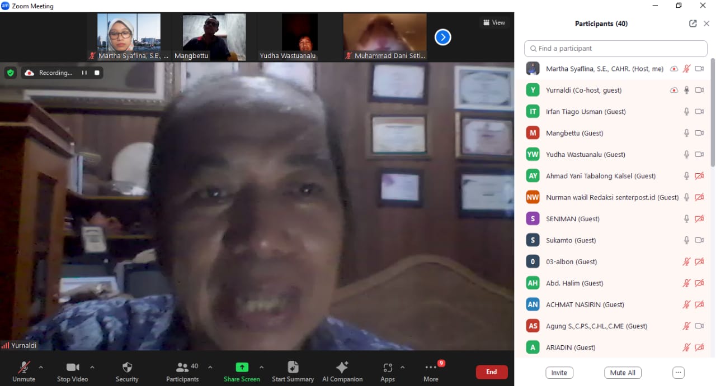The width and height of the screenshot is (716, 386).
Task: Click the AY avatar of Ahmad Yani
Action: pos(533,176)
